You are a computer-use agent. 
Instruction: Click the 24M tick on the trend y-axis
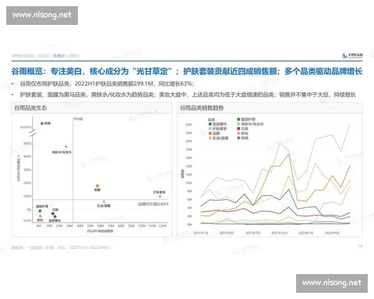[x=189, y=125]
